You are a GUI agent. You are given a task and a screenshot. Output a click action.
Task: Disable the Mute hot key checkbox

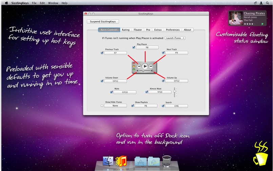tap(112, 92)
